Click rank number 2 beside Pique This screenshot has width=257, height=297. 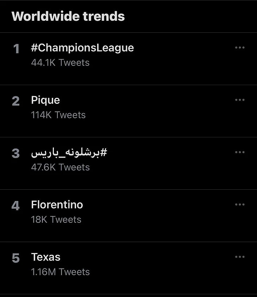16,101
